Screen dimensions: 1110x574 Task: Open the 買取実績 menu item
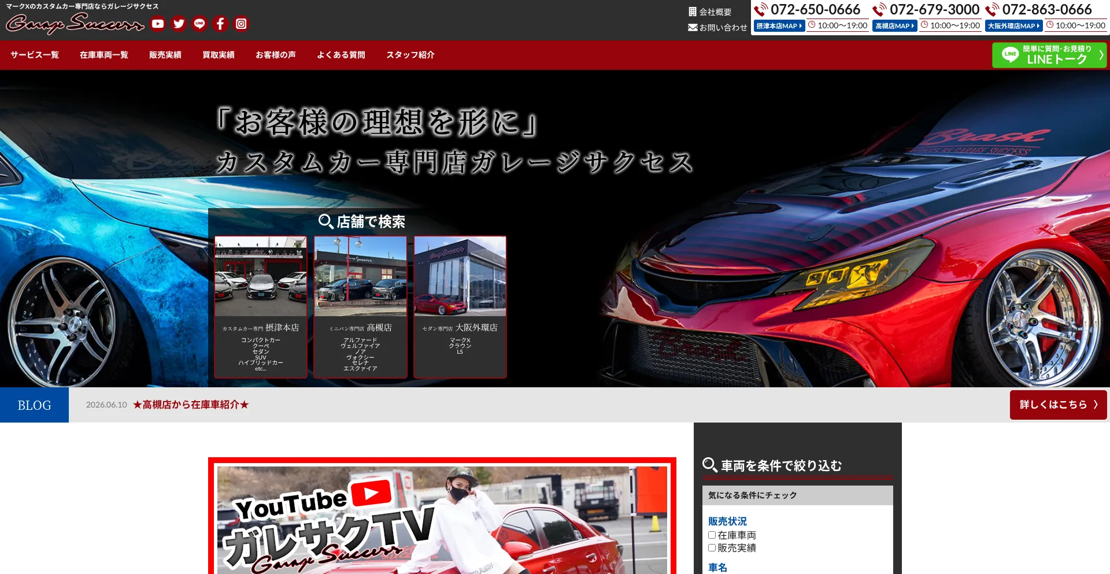(219, 55)
